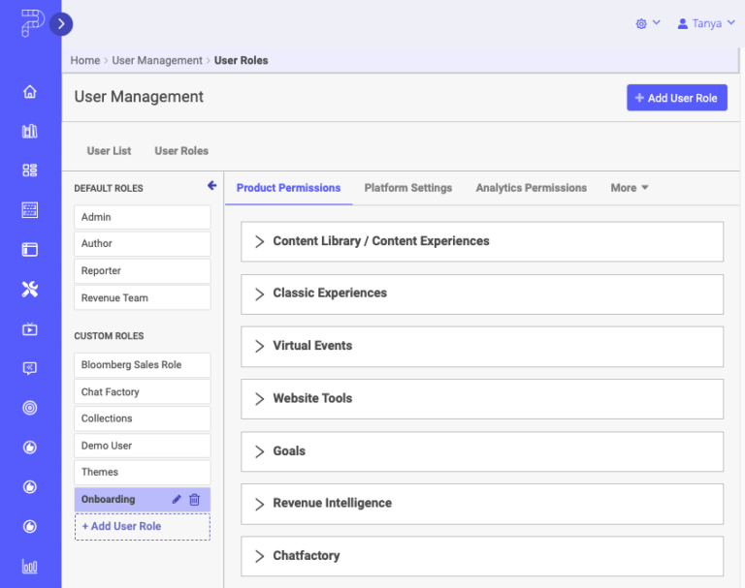Image resolution: width=745 pixels, height=588 pixels.
Task: Click the DEFAULT ROLES heading
Action: click(109, 188)
